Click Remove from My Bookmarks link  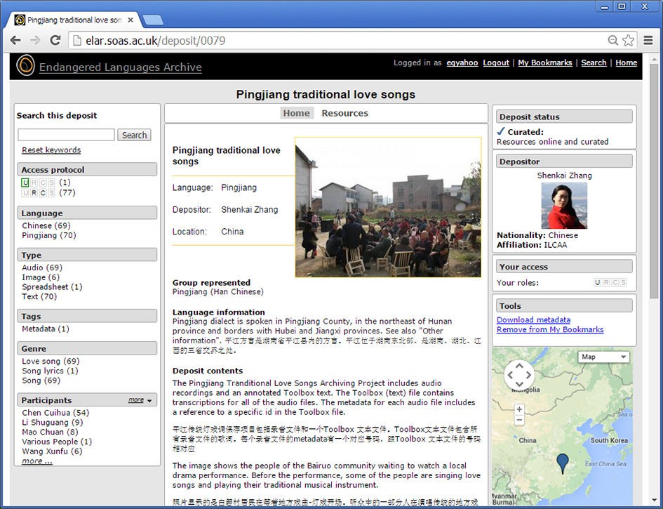point(550,329)
